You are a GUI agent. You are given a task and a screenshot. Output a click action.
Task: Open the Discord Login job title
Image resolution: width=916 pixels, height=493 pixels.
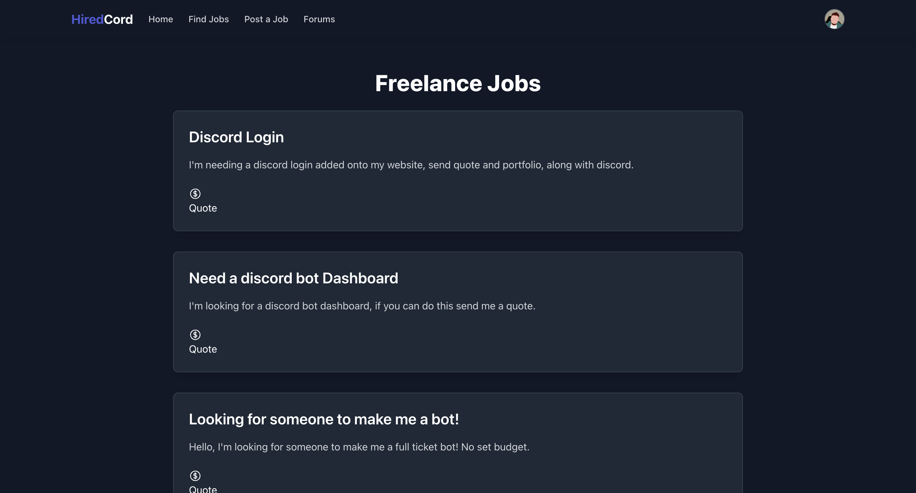point(236,137)
